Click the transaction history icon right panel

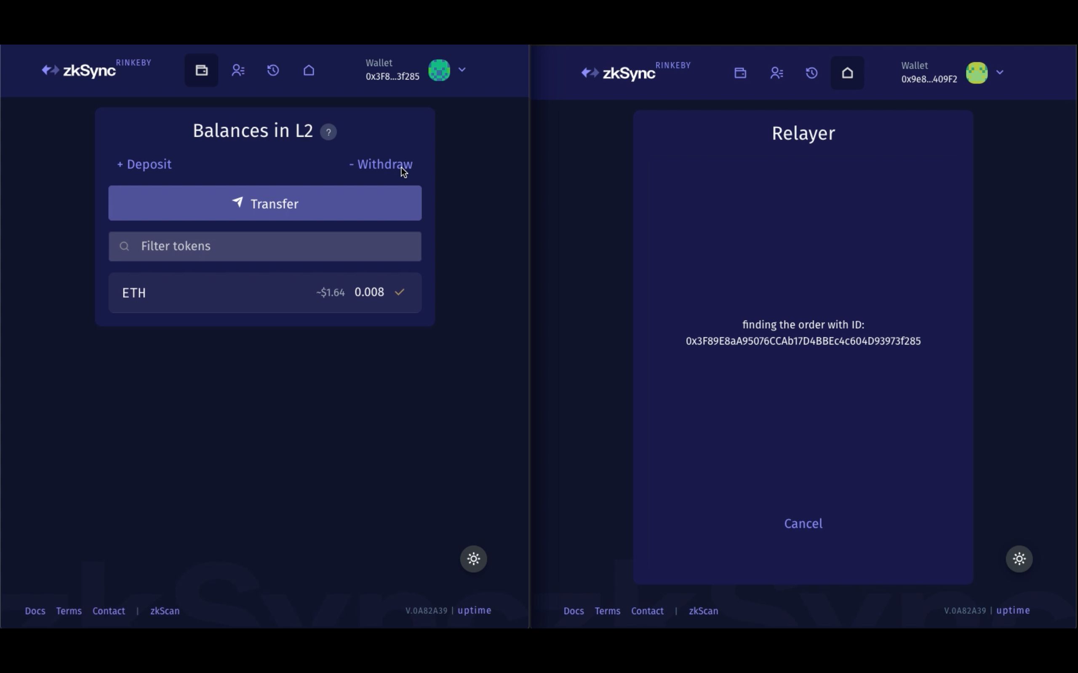click(x=812, y=73)
